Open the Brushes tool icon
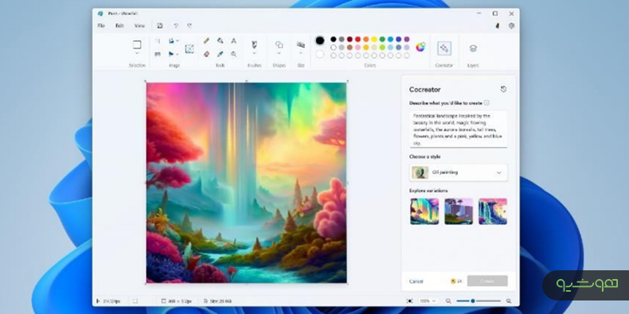The height and width of the screenshot is (314, 629). point(254,44)
